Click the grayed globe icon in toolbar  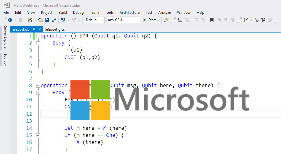pyautogui.click(x=270, y=20)
